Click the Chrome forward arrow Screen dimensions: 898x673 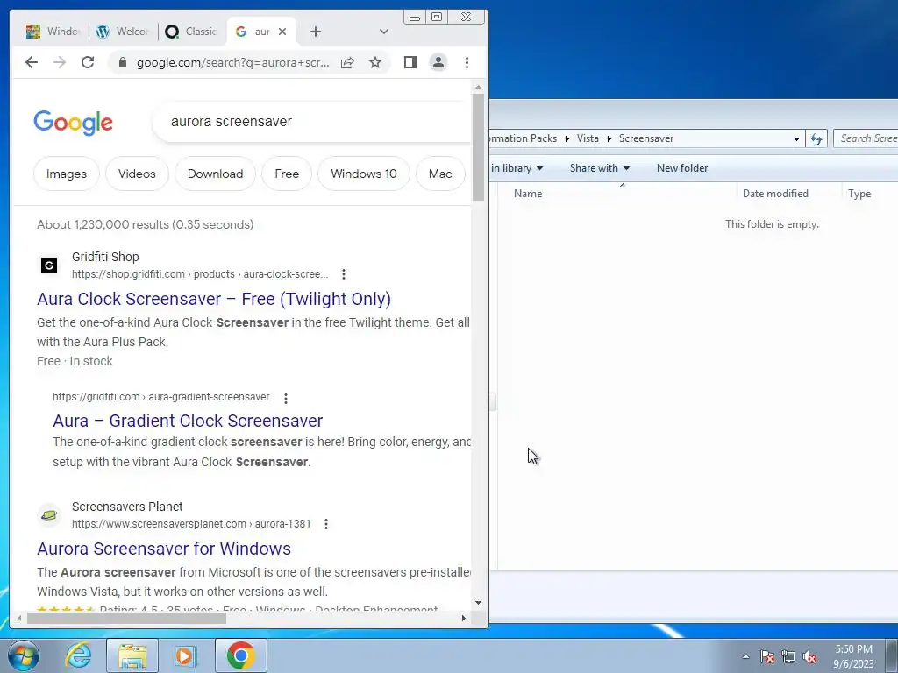[x=60, y=62]
